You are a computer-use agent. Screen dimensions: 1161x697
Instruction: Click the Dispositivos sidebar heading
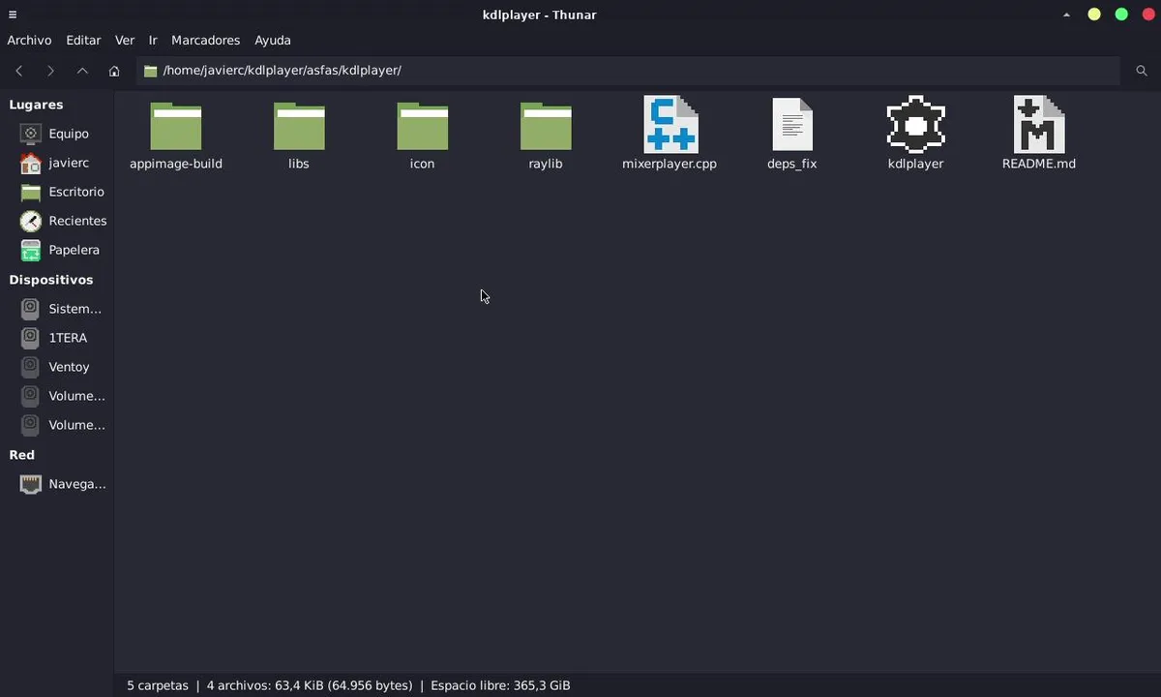click(51, 280)
